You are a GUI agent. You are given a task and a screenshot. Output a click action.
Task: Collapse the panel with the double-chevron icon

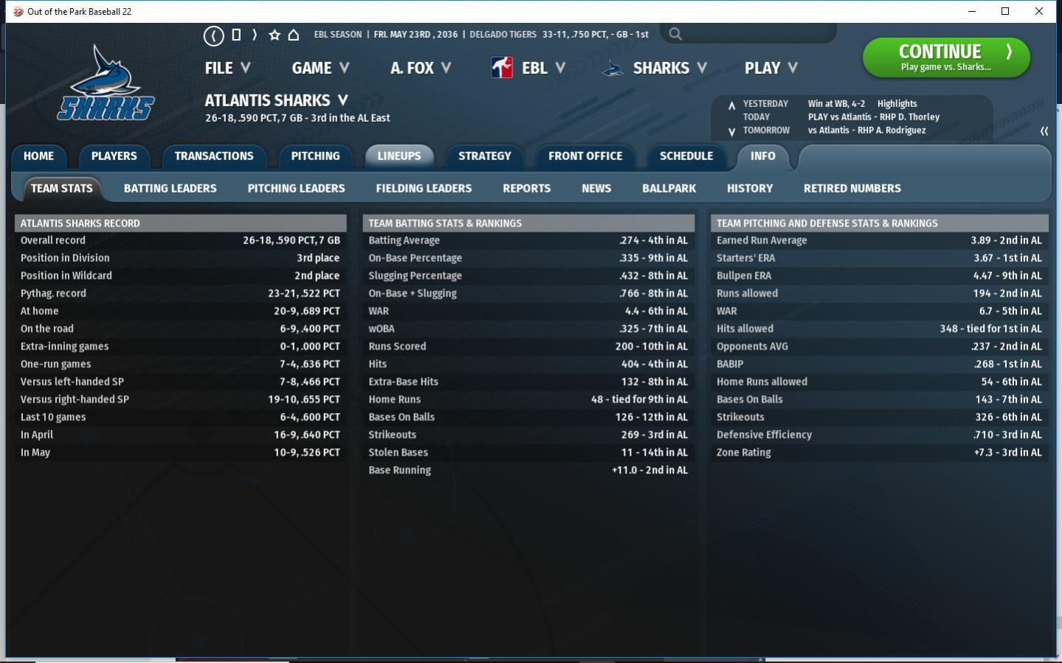(x=1044, y=131)
